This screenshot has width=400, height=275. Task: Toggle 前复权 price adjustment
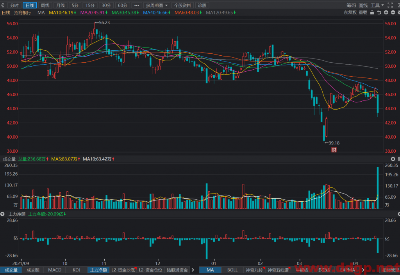pos(350,12)
